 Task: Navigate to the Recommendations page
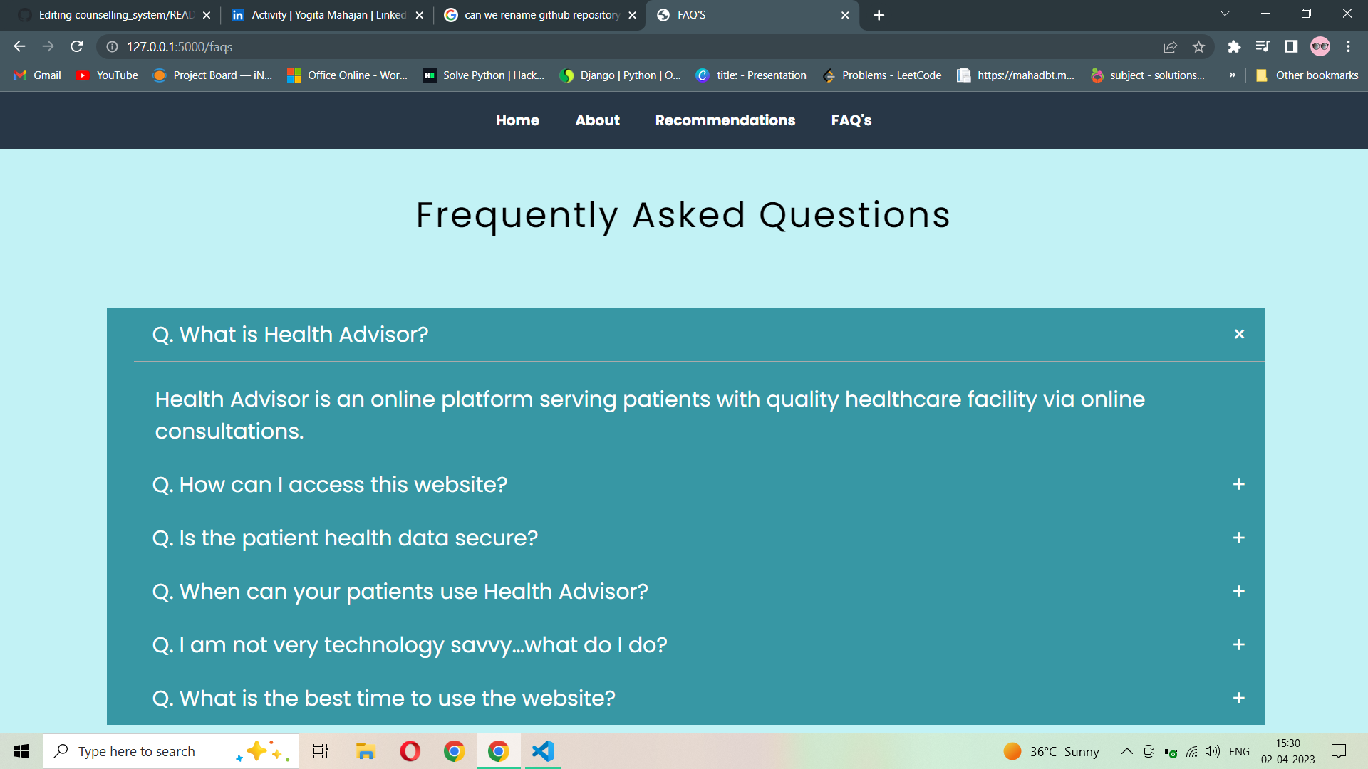[725, 120]
